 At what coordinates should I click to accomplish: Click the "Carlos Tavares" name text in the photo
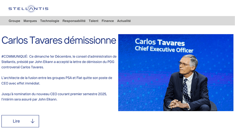click(160, 42)
